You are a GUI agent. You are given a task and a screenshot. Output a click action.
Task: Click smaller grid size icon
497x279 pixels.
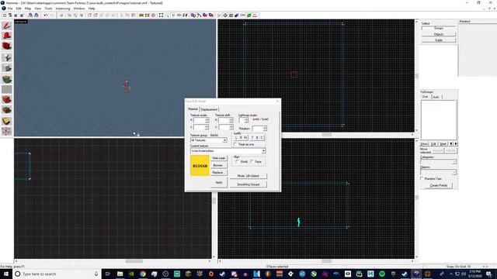point(16,15)
